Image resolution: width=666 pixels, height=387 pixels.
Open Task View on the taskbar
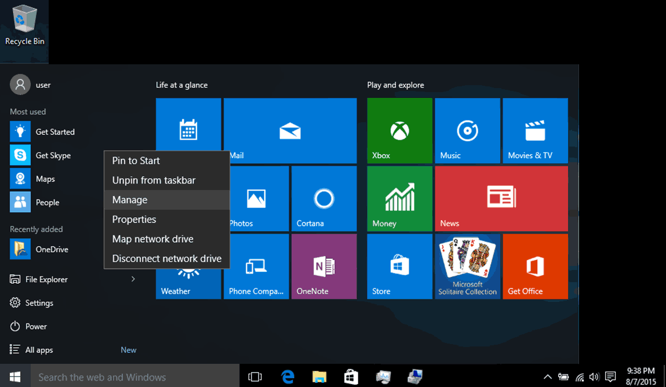pyautogui.click(x=255, y=377)
